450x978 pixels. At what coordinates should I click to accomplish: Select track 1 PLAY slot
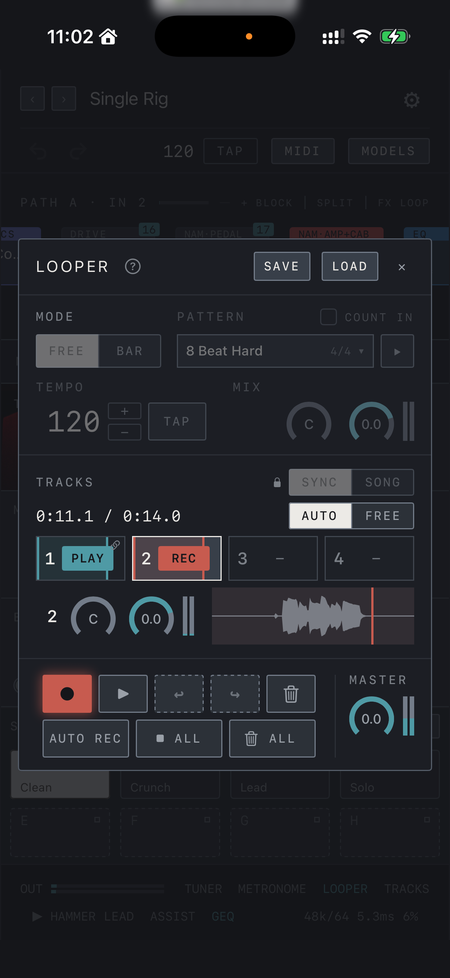coord(81,558)
